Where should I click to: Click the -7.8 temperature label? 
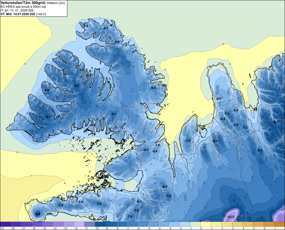[x=168, y=196]
